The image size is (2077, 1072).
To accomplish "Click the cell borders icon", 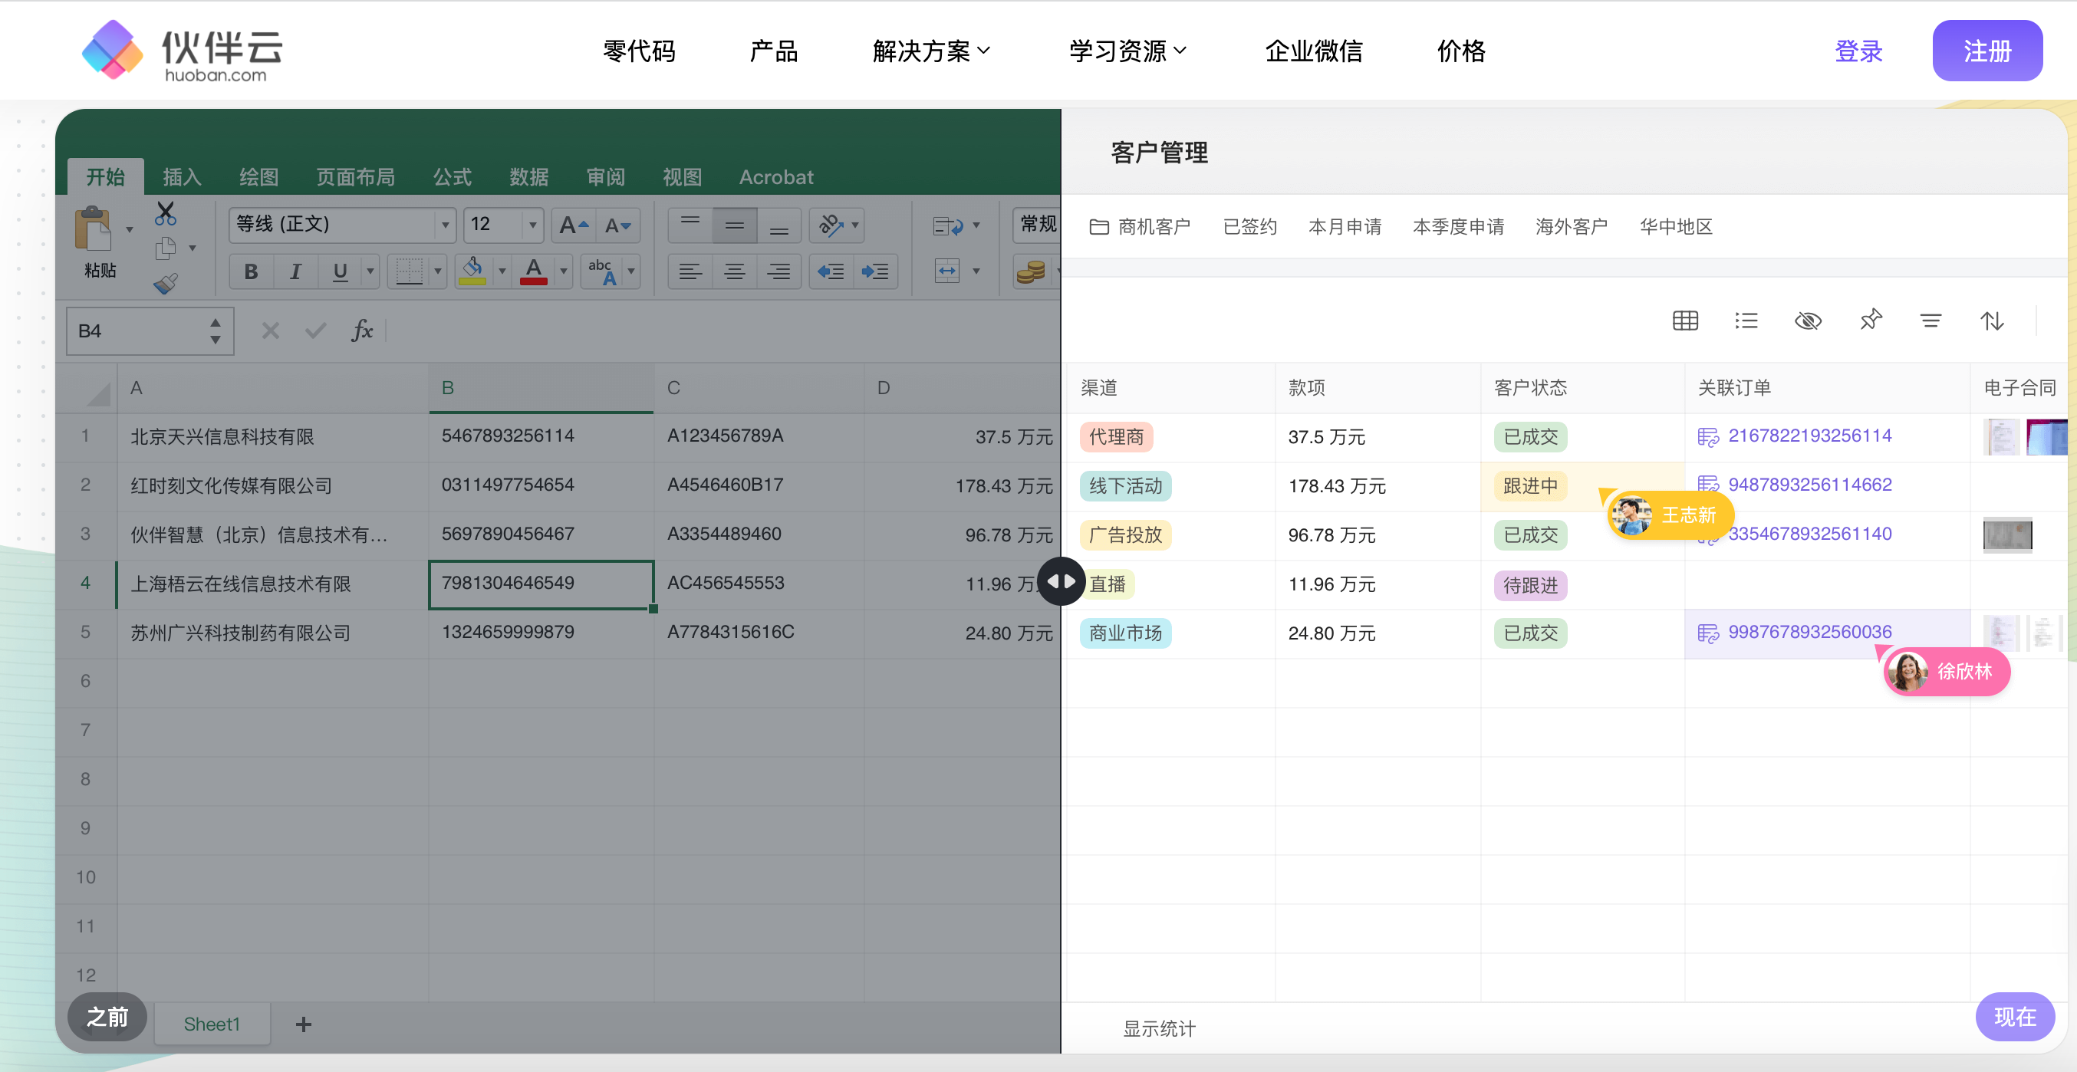I will click(409, 271).
